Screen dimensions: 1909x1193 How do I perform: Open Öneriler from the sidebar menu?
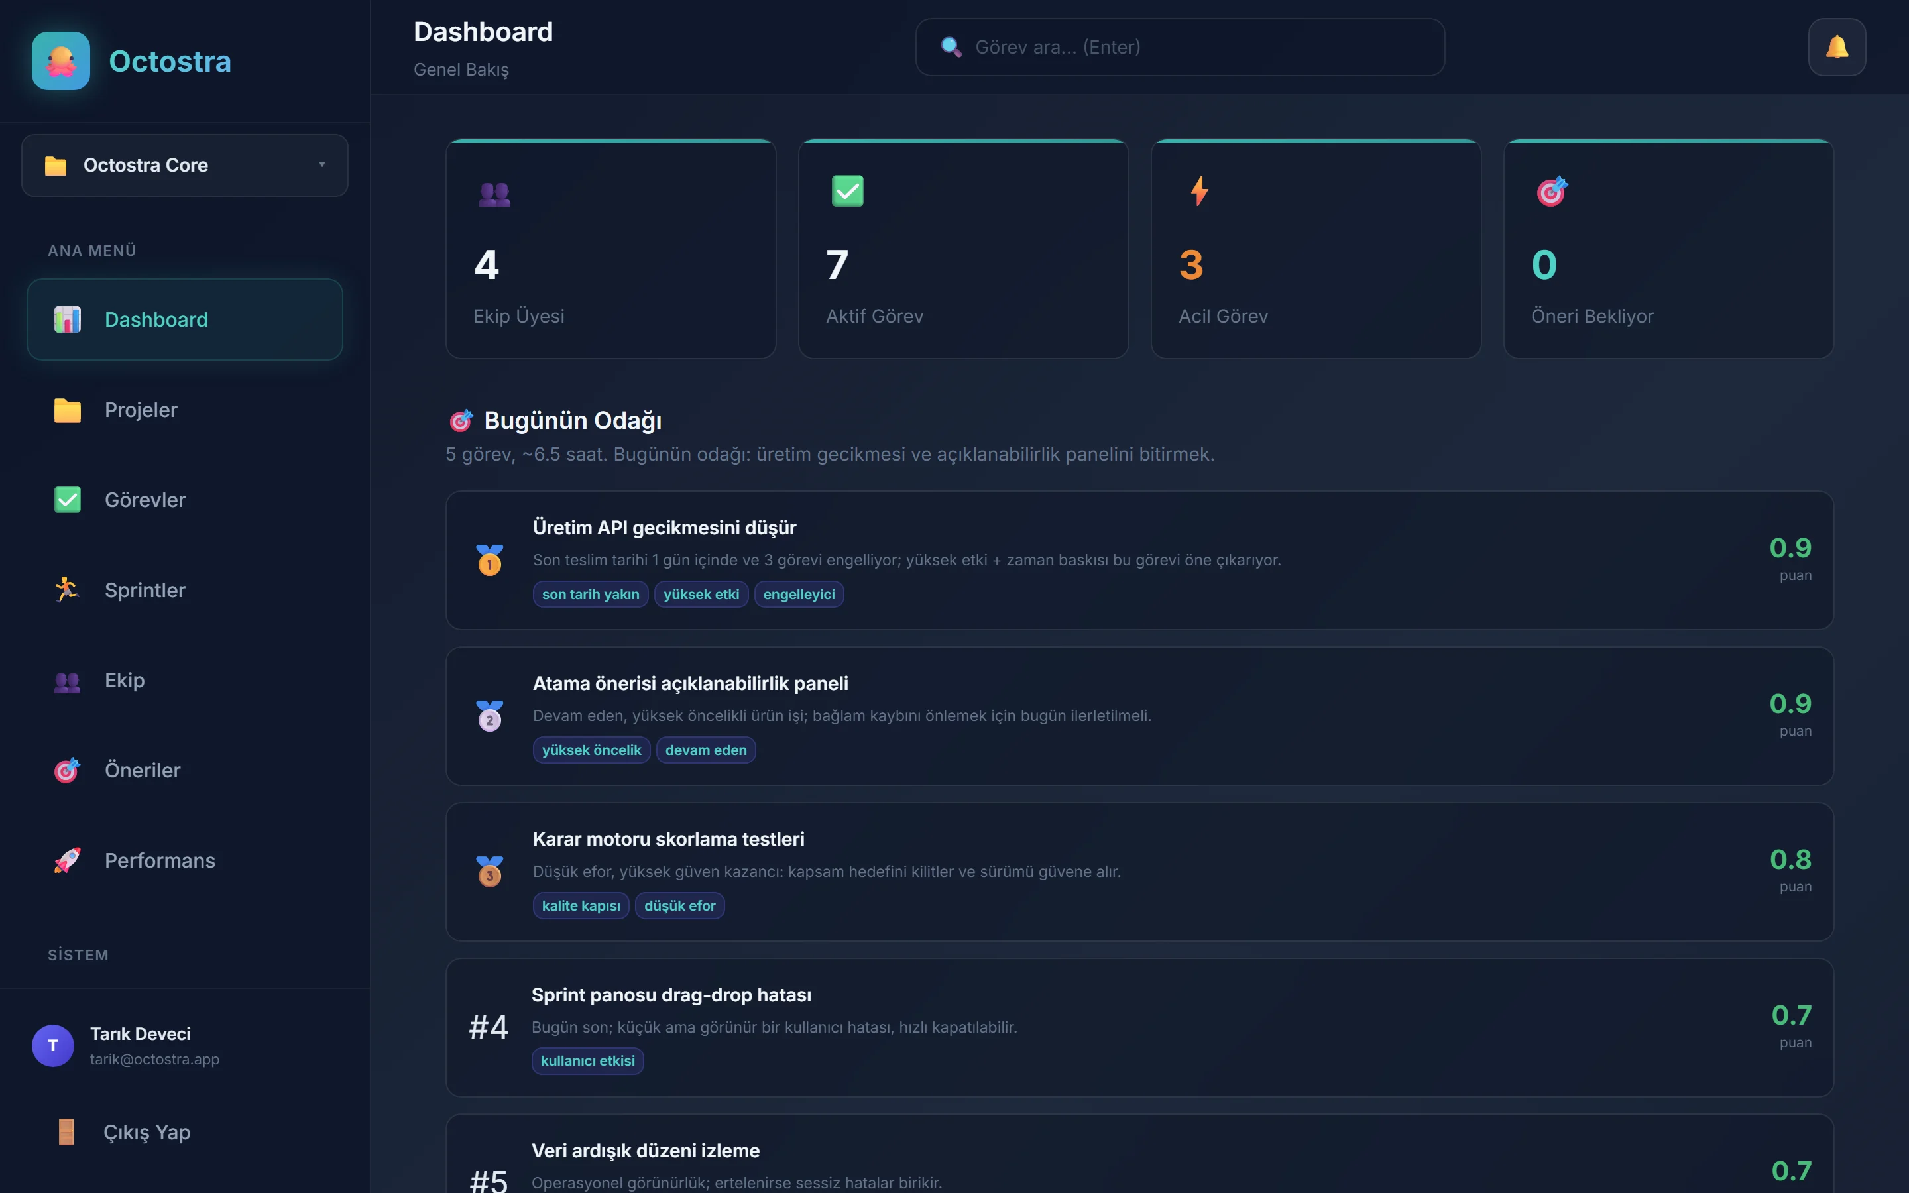(x=184, y=770)
